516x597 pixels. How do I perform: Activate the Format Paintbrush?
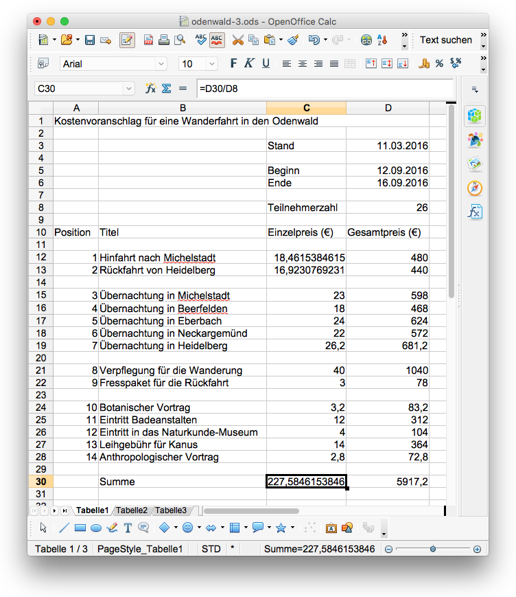(x=293, y=40)
